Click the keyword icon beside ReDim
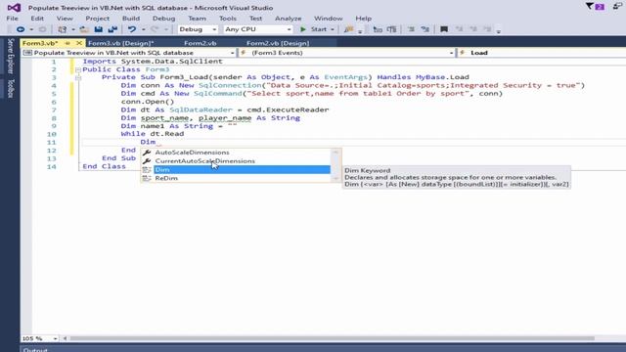 (147, 178)
